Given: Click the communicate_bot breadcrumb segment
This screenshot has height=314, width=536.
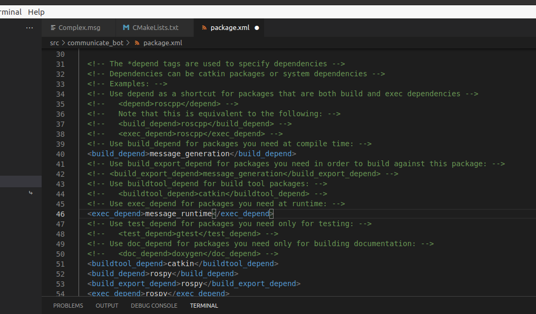Looking at the screenshot, I should 95,43.
